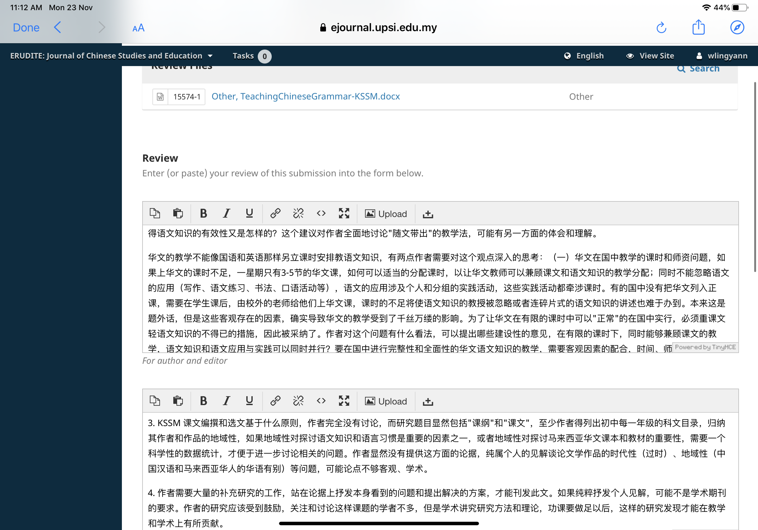
Task: Toggle Italic in the first review editor
Action: pos(226,214)
